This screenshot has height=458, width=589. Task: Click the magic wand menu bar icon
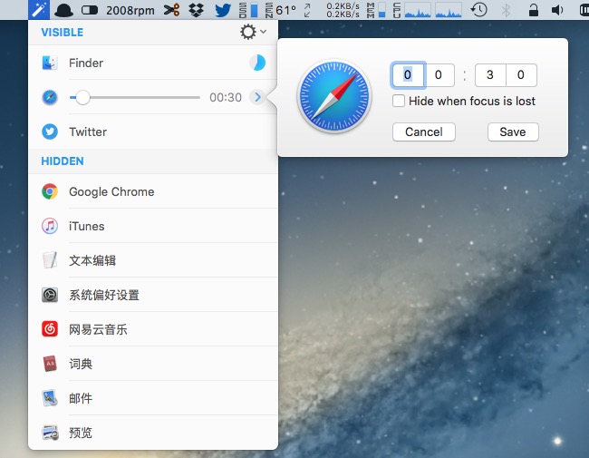click(39, 10)
